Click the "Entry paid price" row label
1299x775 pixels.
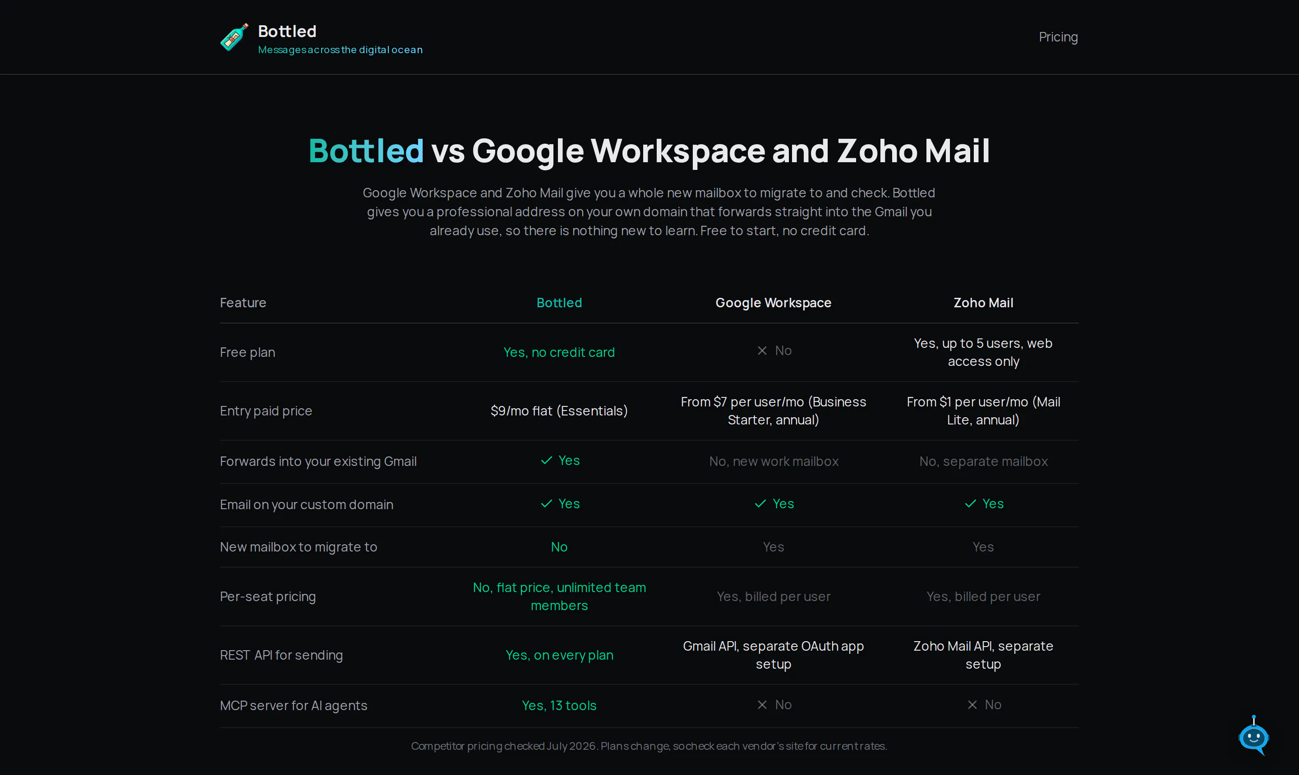pos(266,411)
